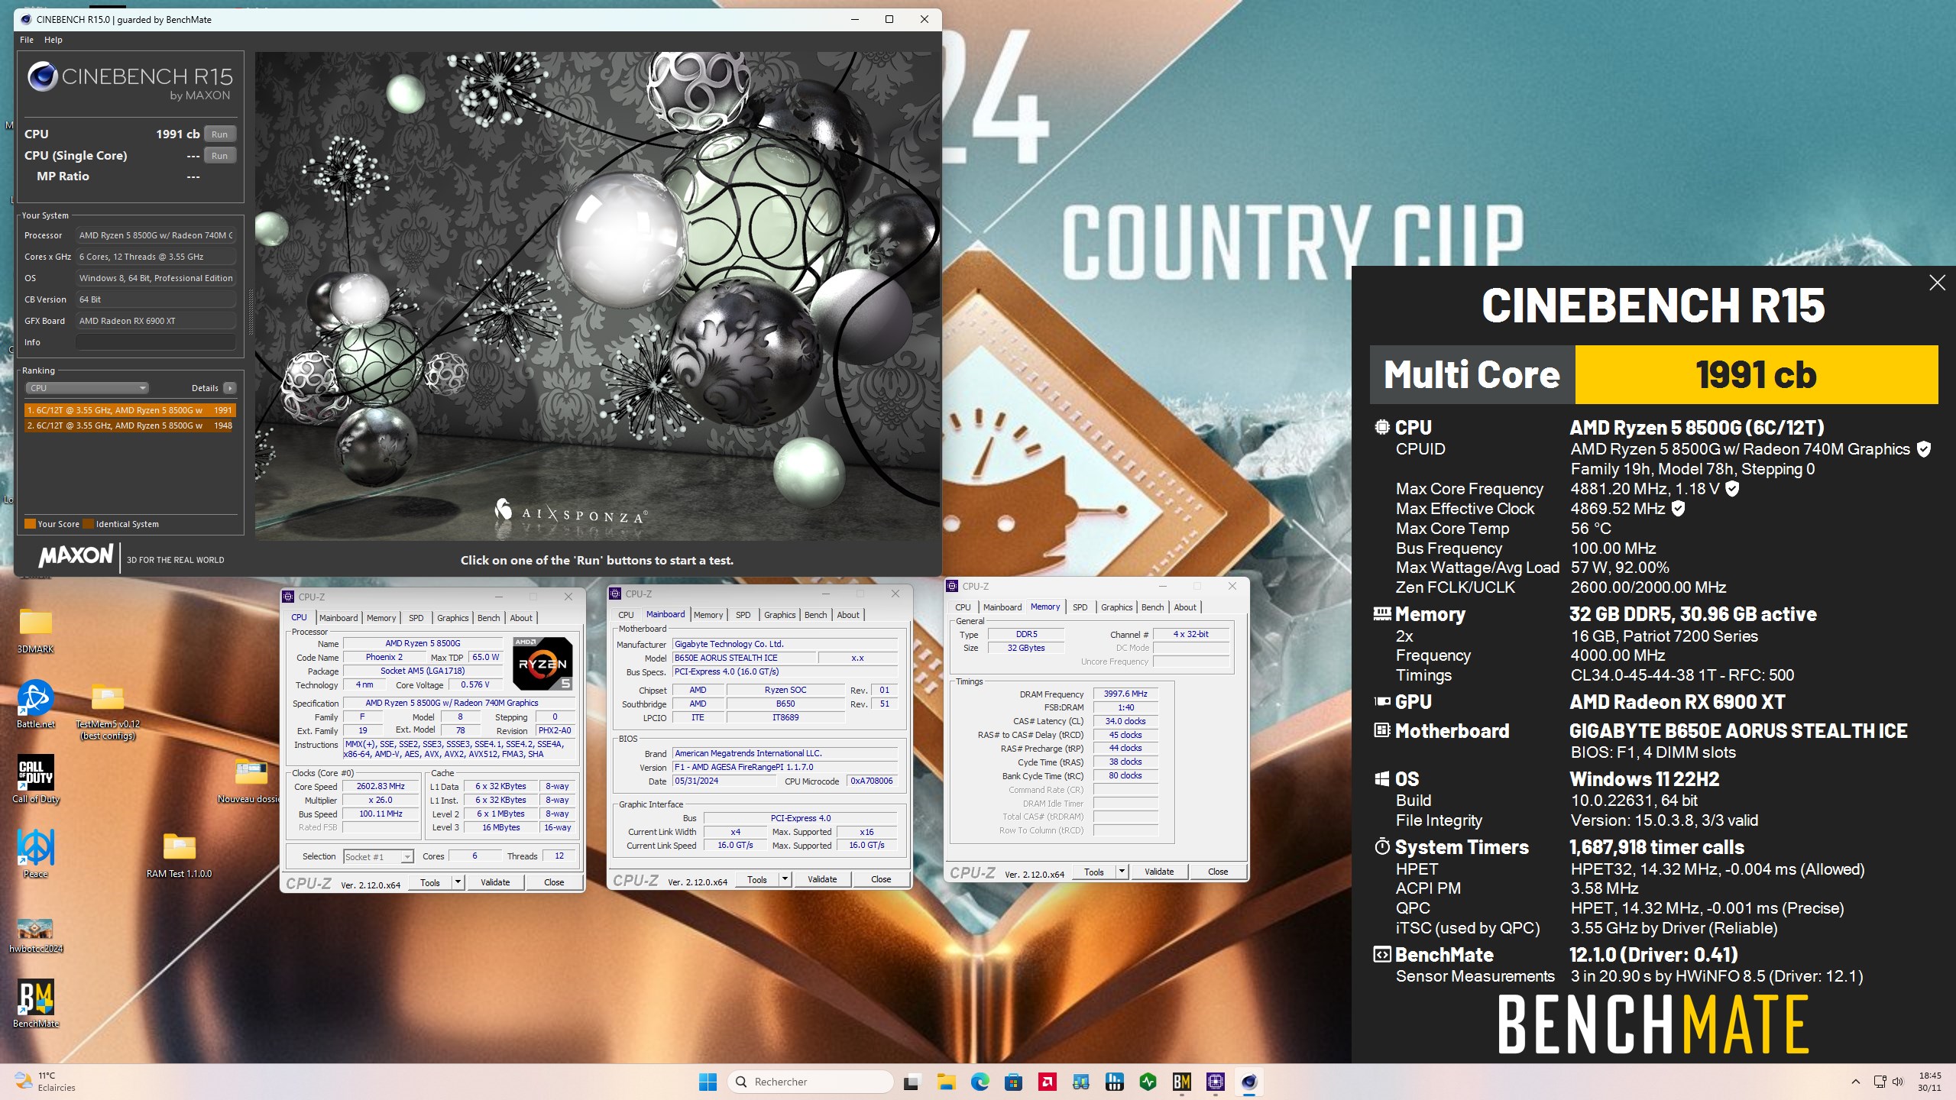Click Validate in right CPU-Z window
This screenshot has width=1956, height=1100.
click(x=1159, y=872)
